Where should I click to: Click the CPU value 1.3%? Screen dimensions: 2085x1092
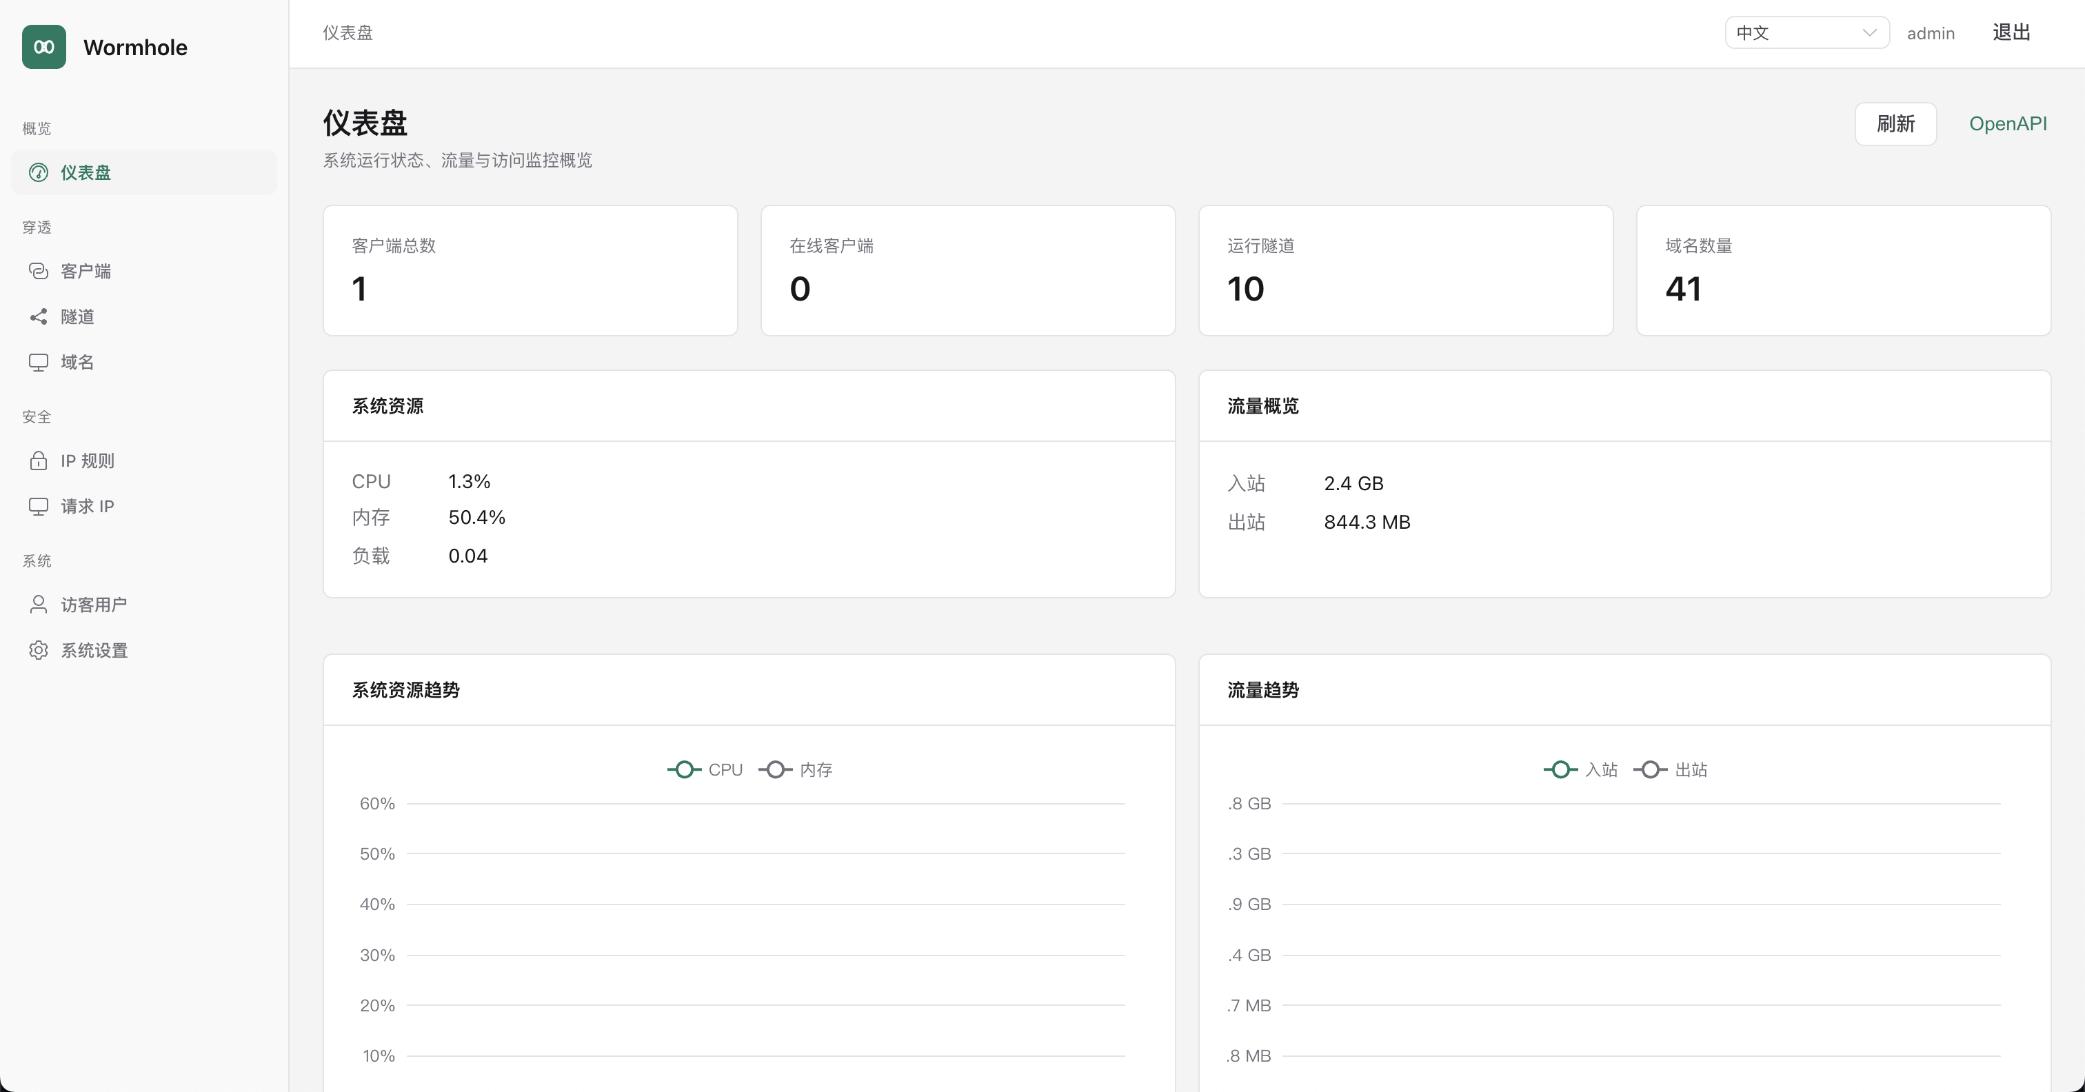point(470,482)
